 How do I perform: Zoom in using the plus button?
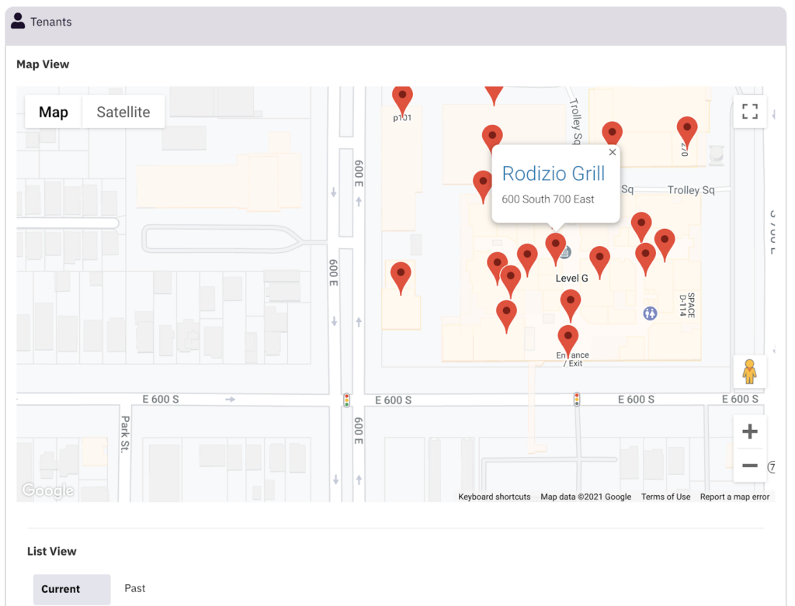[749, 431]
